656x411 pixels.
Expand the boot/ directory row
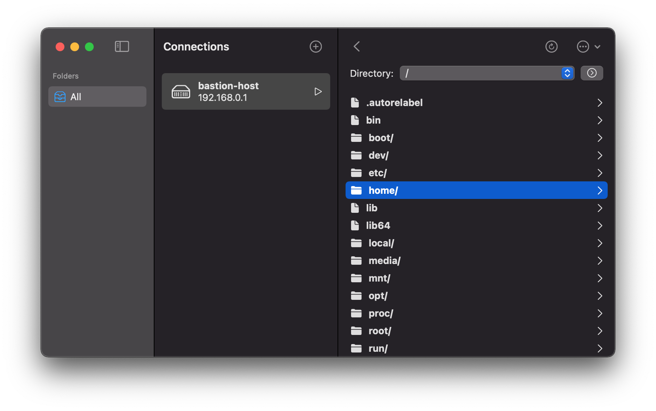(600, 137)
